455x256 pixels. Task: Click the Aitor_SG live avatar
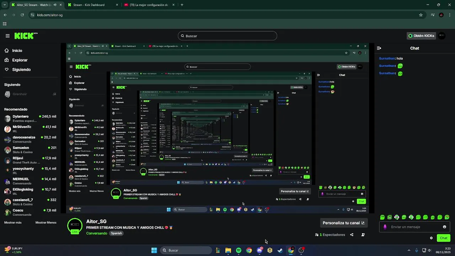click(75, 226)
